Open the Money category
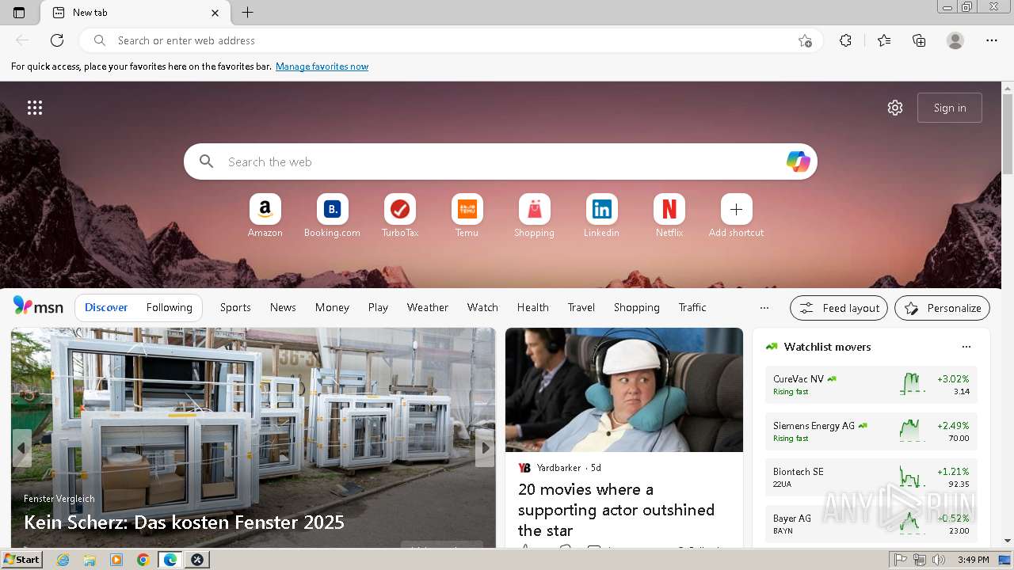 [332, 307]
